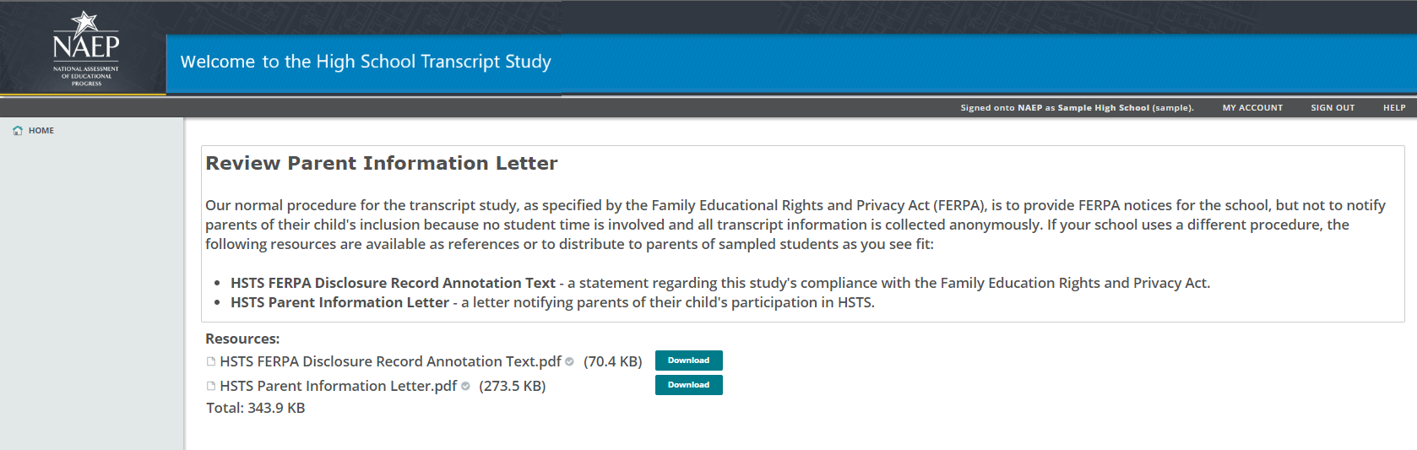Click the Resources label
The height and width of the screenshot is (450, 1417).
(242, 339)
